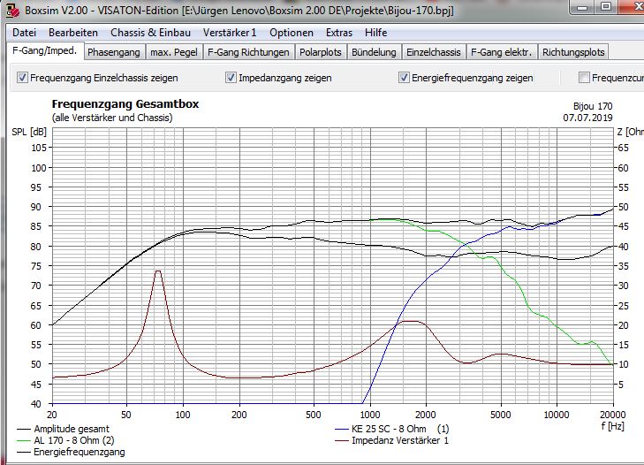The width and height of the screenshot is (644, 465).
Task: Open the Verstärker 1 menu
Action: pos(229,33)
